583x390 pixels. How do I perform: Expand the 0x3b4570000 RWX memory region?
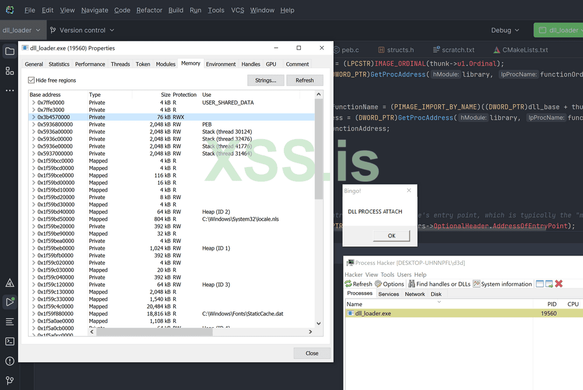click(33, 117)
